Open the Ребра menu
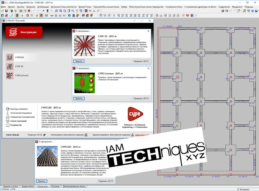 point(124,7)
